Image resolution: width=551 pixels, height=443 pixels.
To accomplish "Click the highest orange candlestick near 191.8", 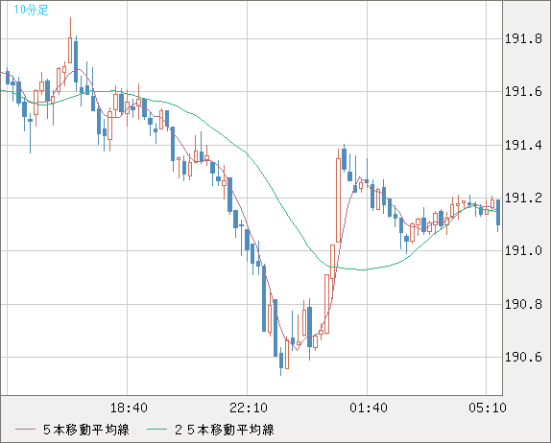I will [70, 50].
